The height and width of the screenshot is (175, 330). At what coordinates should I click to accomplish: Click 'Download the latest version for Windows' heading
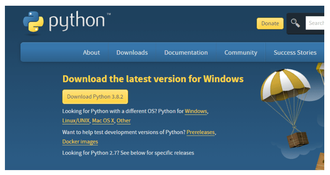(x=153, y=79)
